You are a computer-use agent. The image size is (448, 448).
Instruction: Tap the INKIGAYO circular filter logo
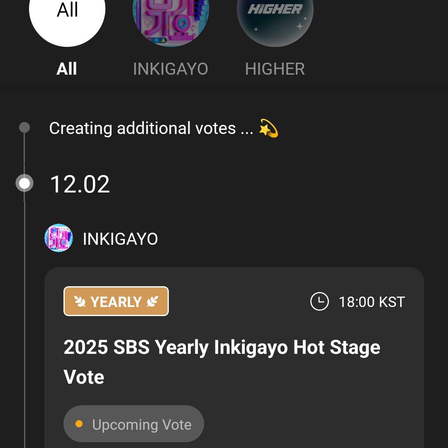tap(170, 17)
